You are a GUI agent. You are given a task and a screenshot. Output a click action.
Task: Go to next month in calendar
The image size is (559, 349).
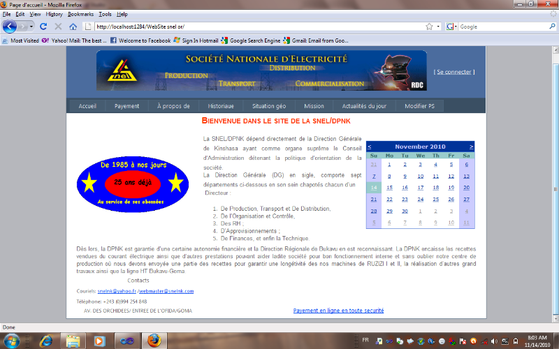coord(471,147)
